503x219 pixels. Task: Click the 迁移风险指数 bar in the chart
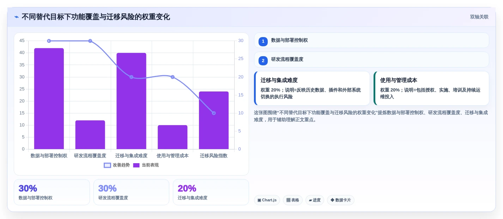point(214,120)
